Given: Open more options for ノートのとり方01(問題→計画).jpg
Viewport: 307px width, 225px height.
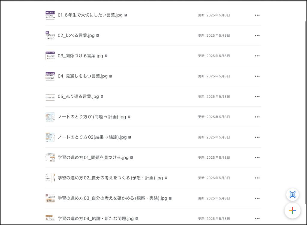Looking at the screenshot, I should click(x=257, y=117).
